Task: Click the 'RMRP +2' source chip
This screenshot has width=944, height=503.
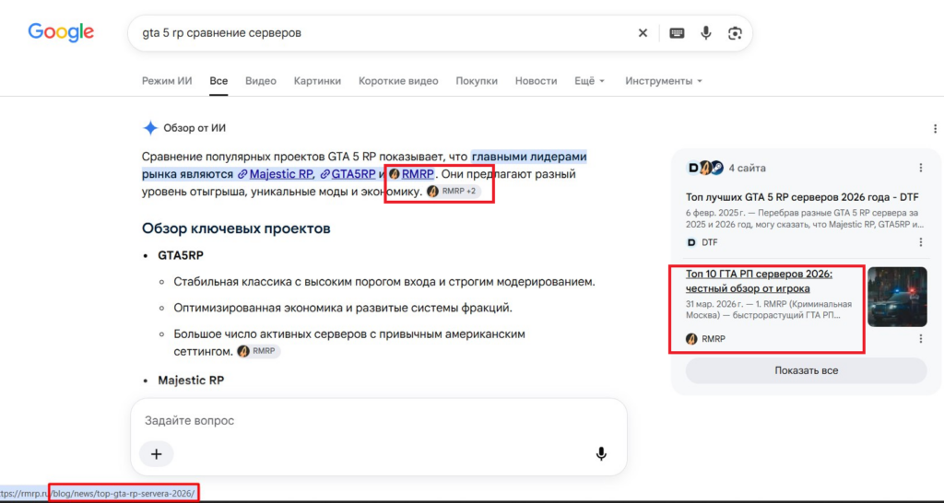Action: pyautogui.click(x=454, y=192)
